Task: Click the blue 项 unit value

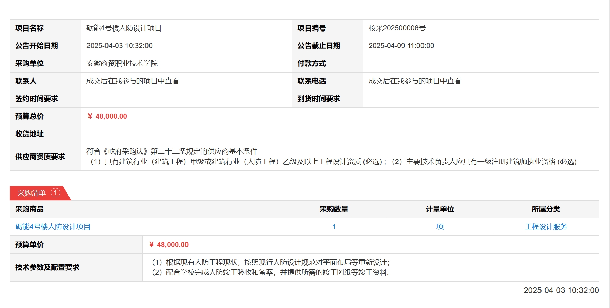Action: (440, 227)
